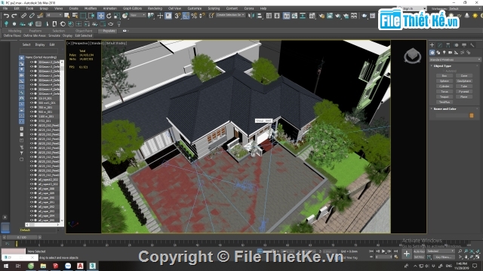Toggle Display Geometry filter in Scene Explorer
Screen dimensions: 483x271
pos(22,58)
